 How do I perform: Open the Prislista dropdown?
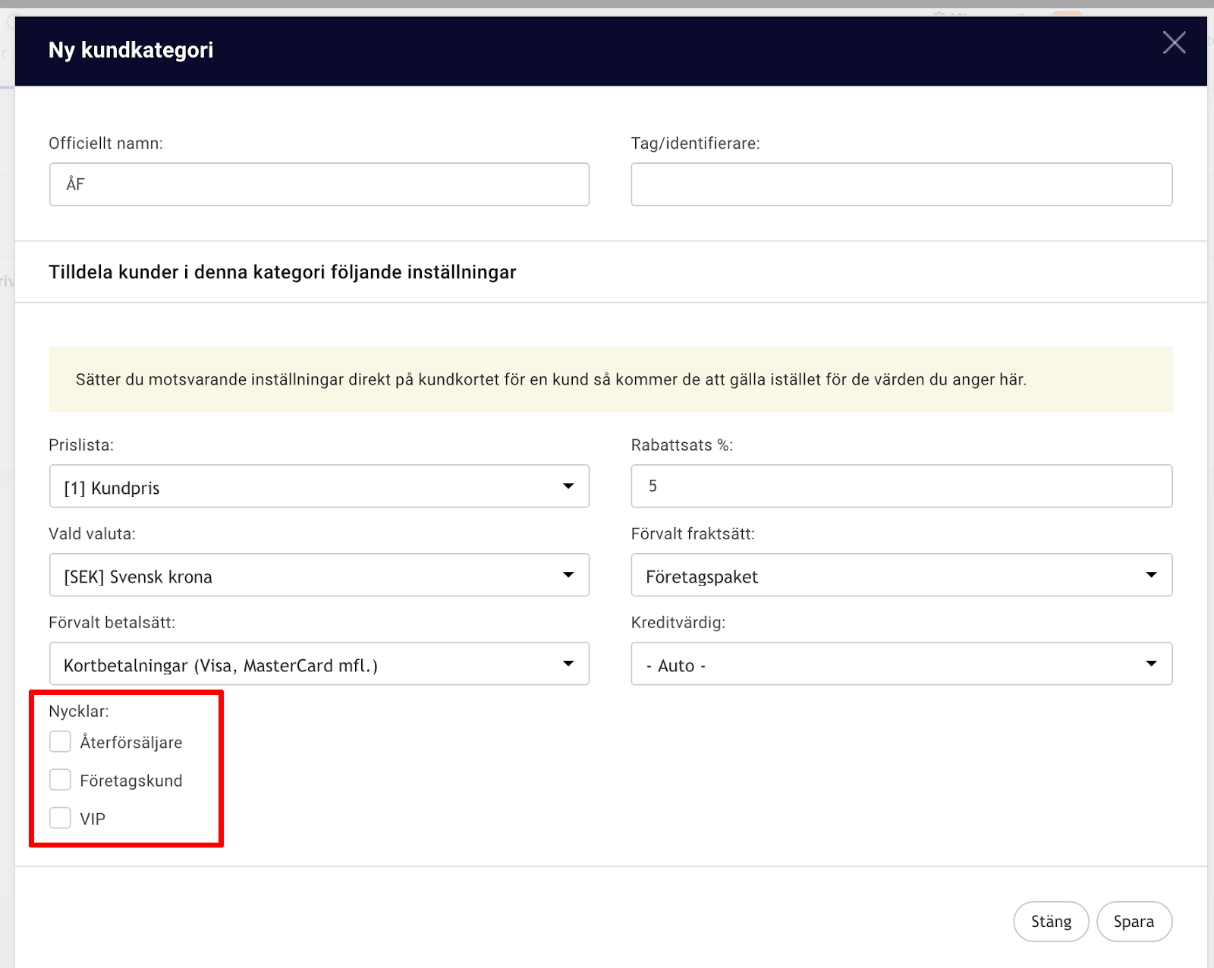pos(319,486)
